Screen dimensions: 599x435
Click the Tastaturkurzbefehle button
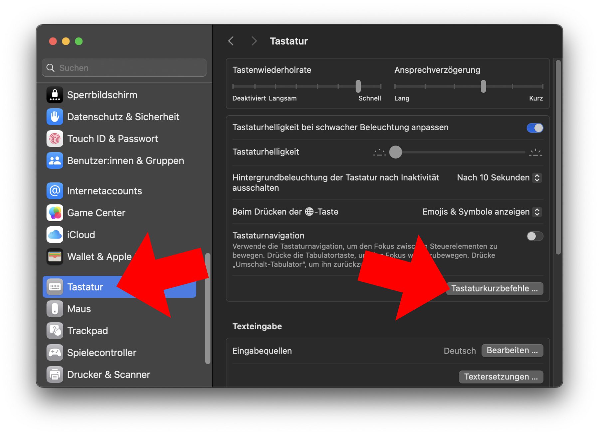[x=494, y=288]
